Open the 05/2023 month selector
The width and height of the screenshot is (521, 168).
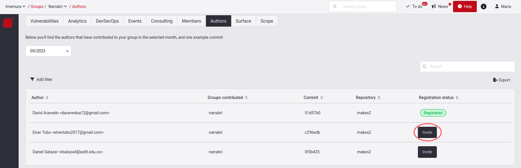(48, 51)
